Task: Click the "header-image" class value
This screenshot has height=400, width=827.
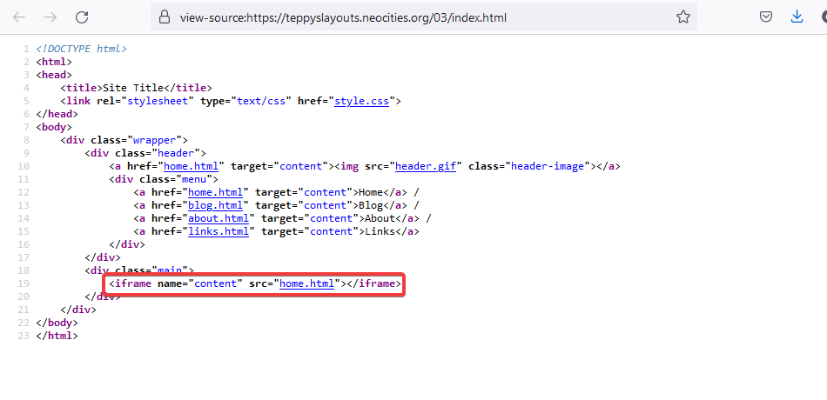Action: tap(548, 167)
